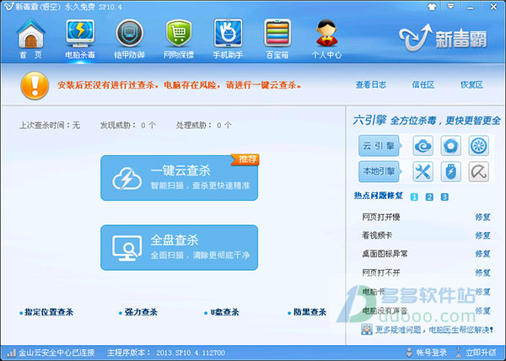Open the 铠甲防御 armor defense section
The width and height of the screenshot is (506, 361).
coord(129,38)
